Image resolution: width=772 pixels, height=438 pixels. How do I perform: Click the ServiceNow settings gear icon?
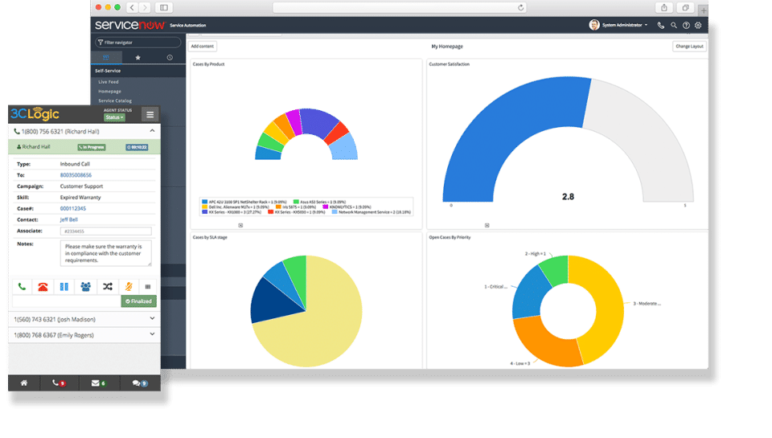(x=698, y=25)
